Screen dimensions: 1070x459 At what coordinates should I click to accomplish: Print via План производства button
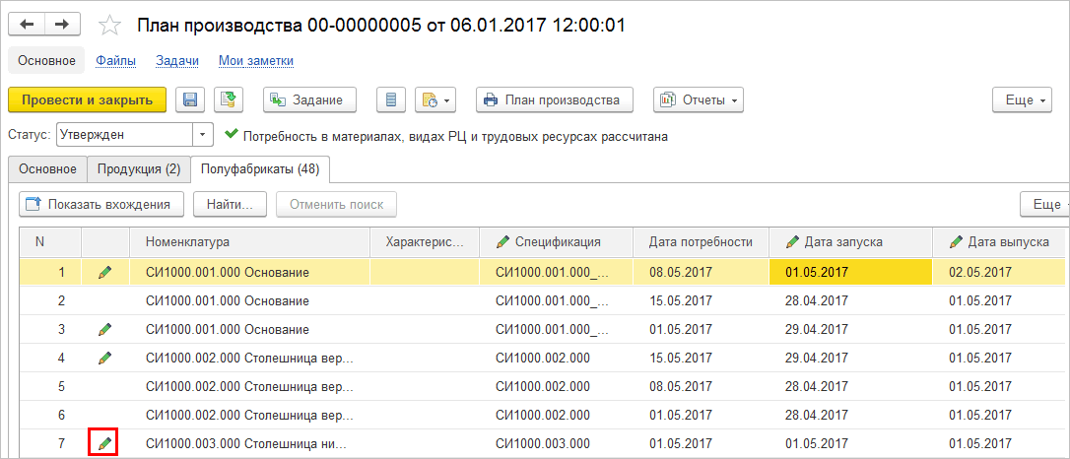(x=555, y=99)
